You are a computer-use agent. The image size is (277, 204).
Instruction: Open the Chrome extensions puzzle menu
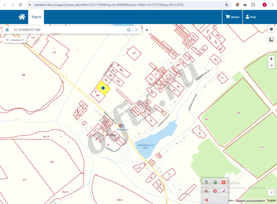(253, 5)
